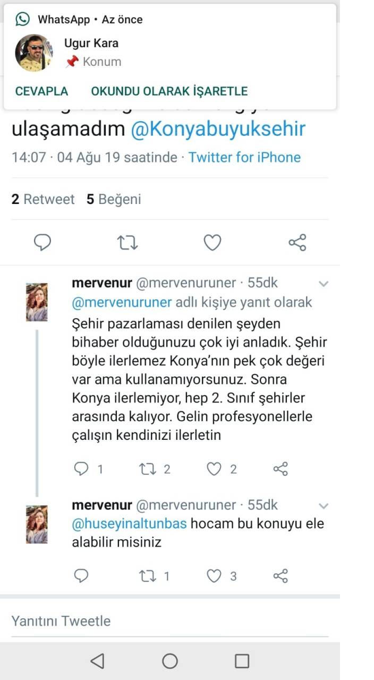The image size is (374, 680).
Task: Tap CEVAPLA in WhatsApp notification
Action: 41,91
